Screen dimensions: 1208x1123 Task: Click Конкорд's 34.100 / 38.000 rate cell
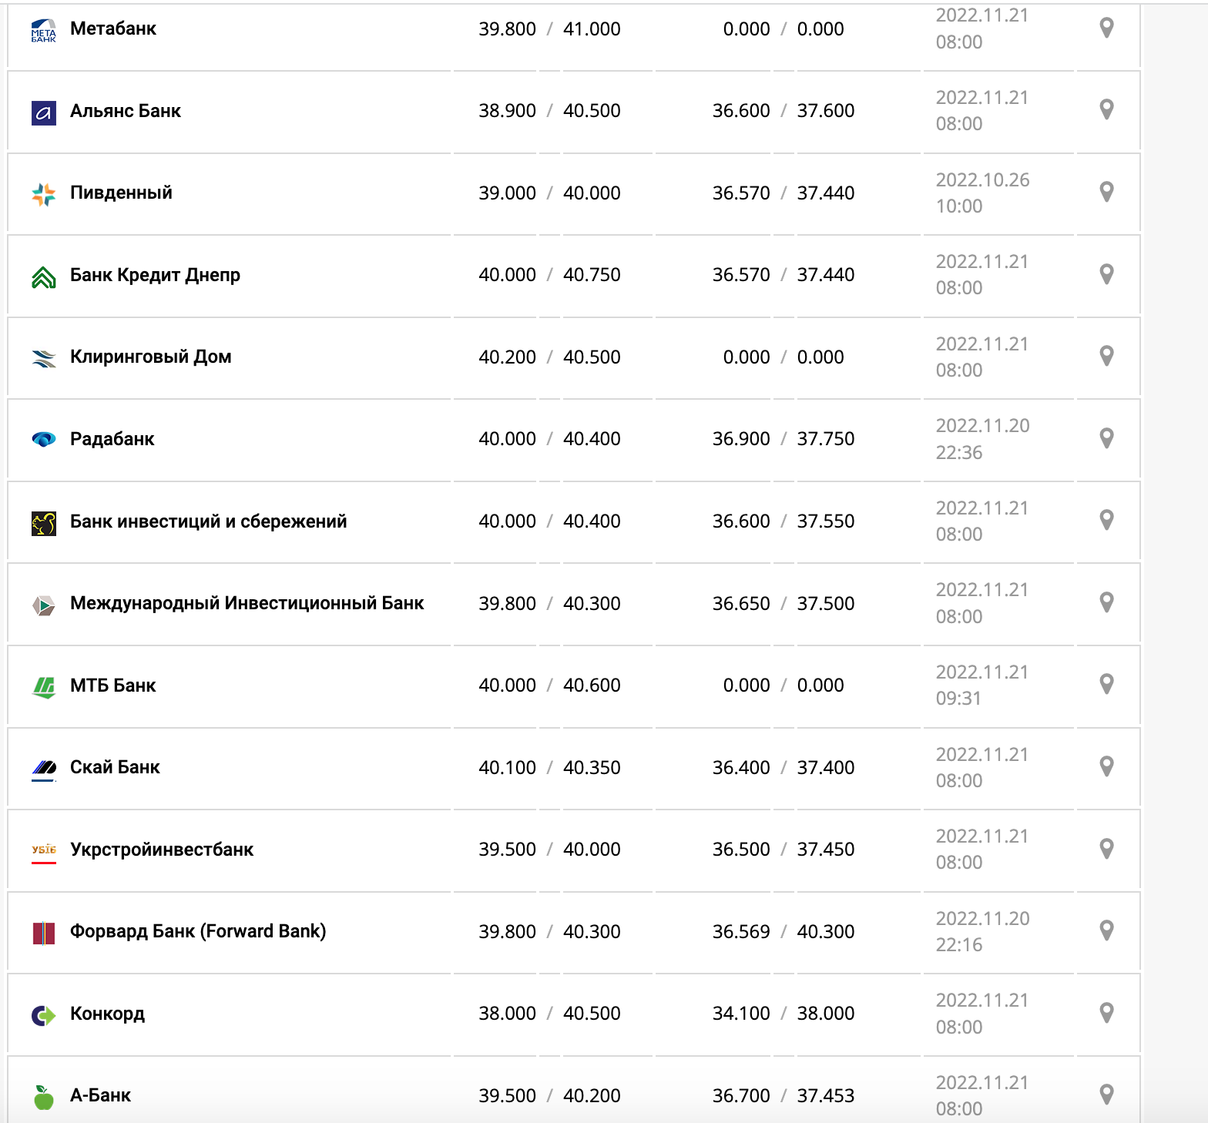[x=783, y=1014]
